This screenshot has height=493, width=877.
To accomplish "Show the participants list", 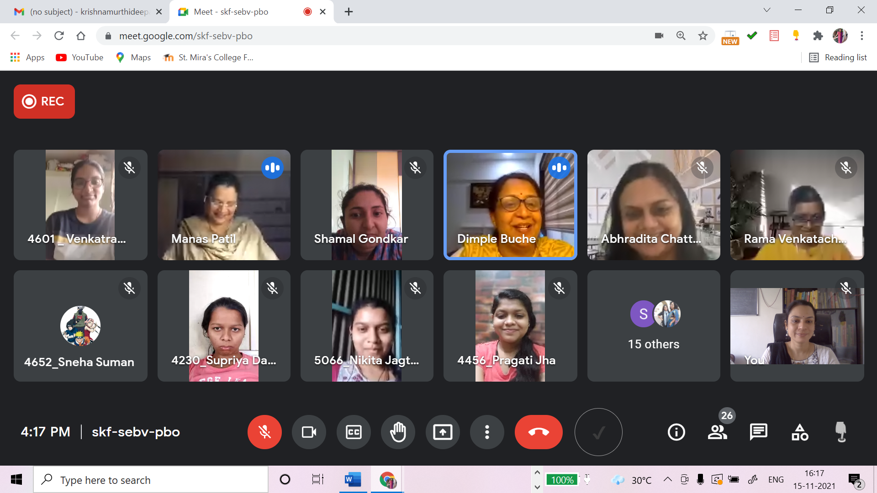I will tap(717, 432).
